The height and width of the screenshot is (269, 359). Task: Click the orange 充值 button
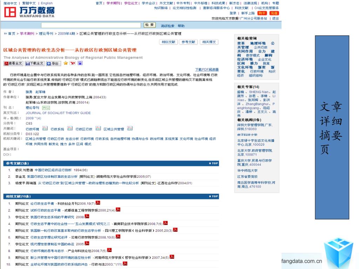[x=274, y=13]
